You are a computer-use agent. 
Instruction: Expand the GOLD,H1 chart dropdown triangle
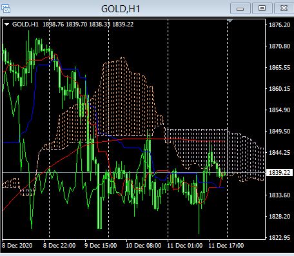(x=7, y=25)
